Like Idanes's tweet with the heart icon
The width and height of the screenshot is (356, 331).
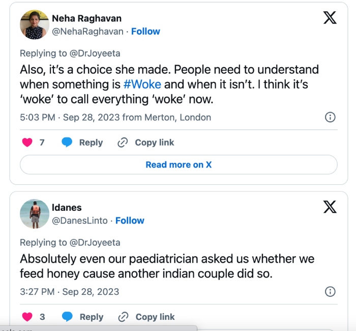coord(27,317)
